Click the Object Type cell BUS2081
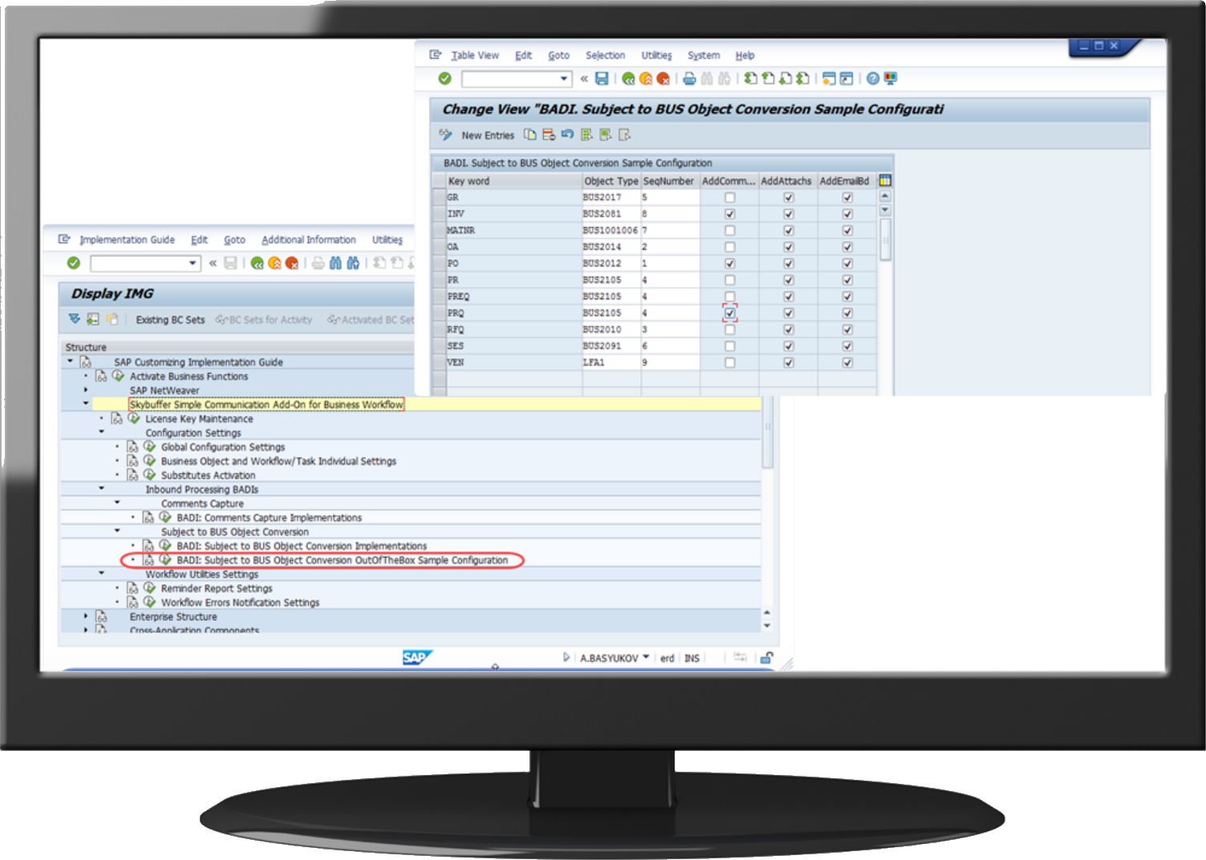Image resolution: width=1206 pixels, height=860 pixels. point(611,214)
